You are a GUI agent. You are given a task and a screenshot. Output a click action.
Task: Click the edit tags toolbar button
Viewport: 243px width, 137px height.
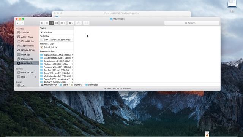pyautogui.click(x=86, y=23)
